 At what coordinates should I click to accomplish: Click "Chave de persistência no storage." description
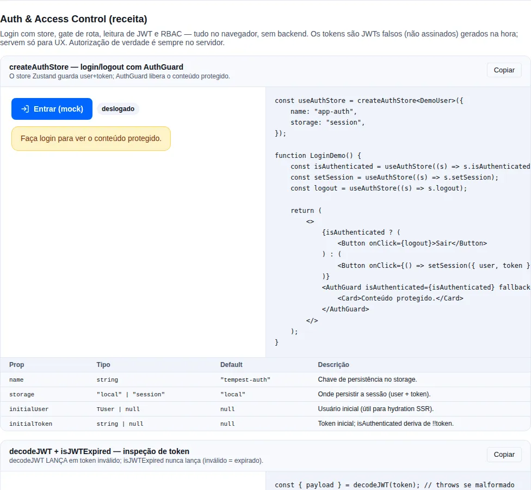(x=367, y=379)
